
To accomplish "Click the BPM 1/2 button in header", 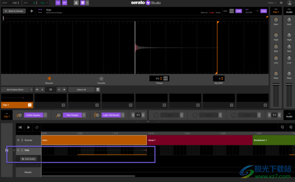I will click(x=232, y=12).
